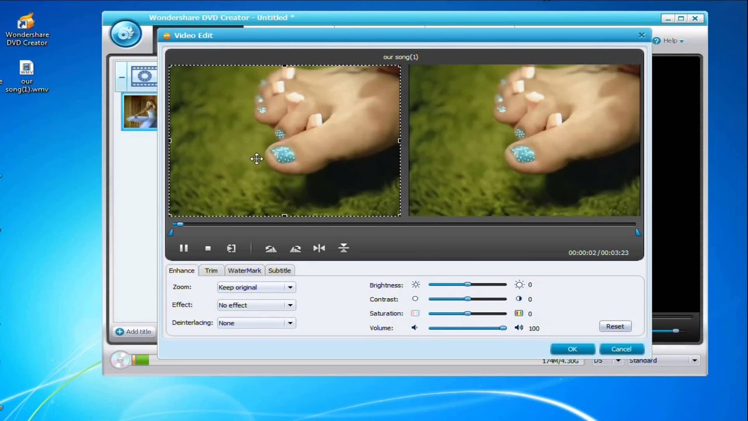Open the Subtitle tab
The image size is (748, 421).
(x=279, y=271)
